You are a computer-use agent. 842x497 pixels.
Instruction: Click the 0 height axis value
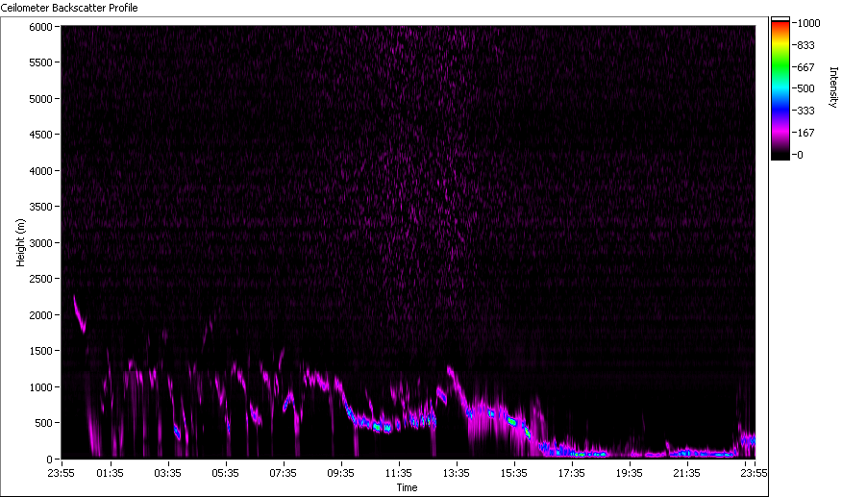tap(49, 460)
